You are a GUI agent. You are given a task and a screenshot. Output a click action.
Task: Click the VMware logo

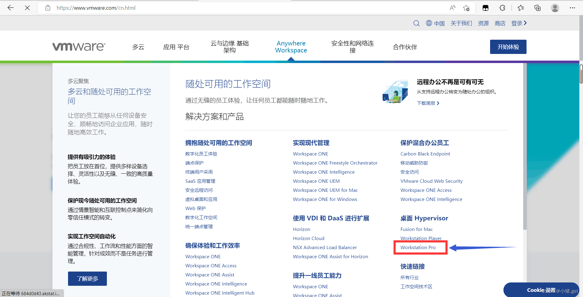pos(79,46)
